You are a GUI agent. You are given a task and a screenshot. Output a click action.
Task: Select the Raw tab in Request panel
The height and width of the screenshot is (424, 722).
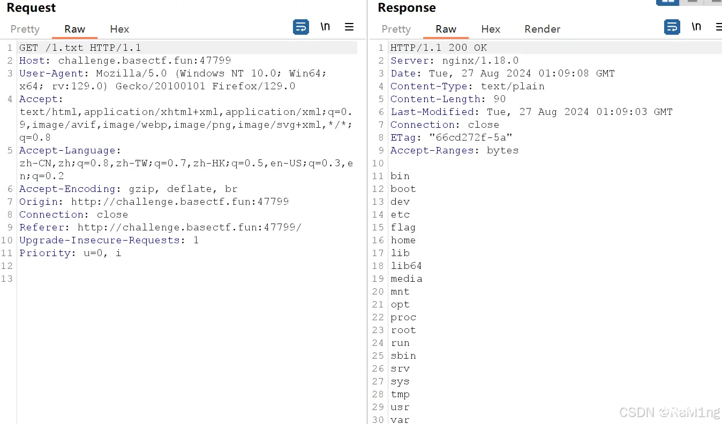pyautogui.click(x=74, y=29)
